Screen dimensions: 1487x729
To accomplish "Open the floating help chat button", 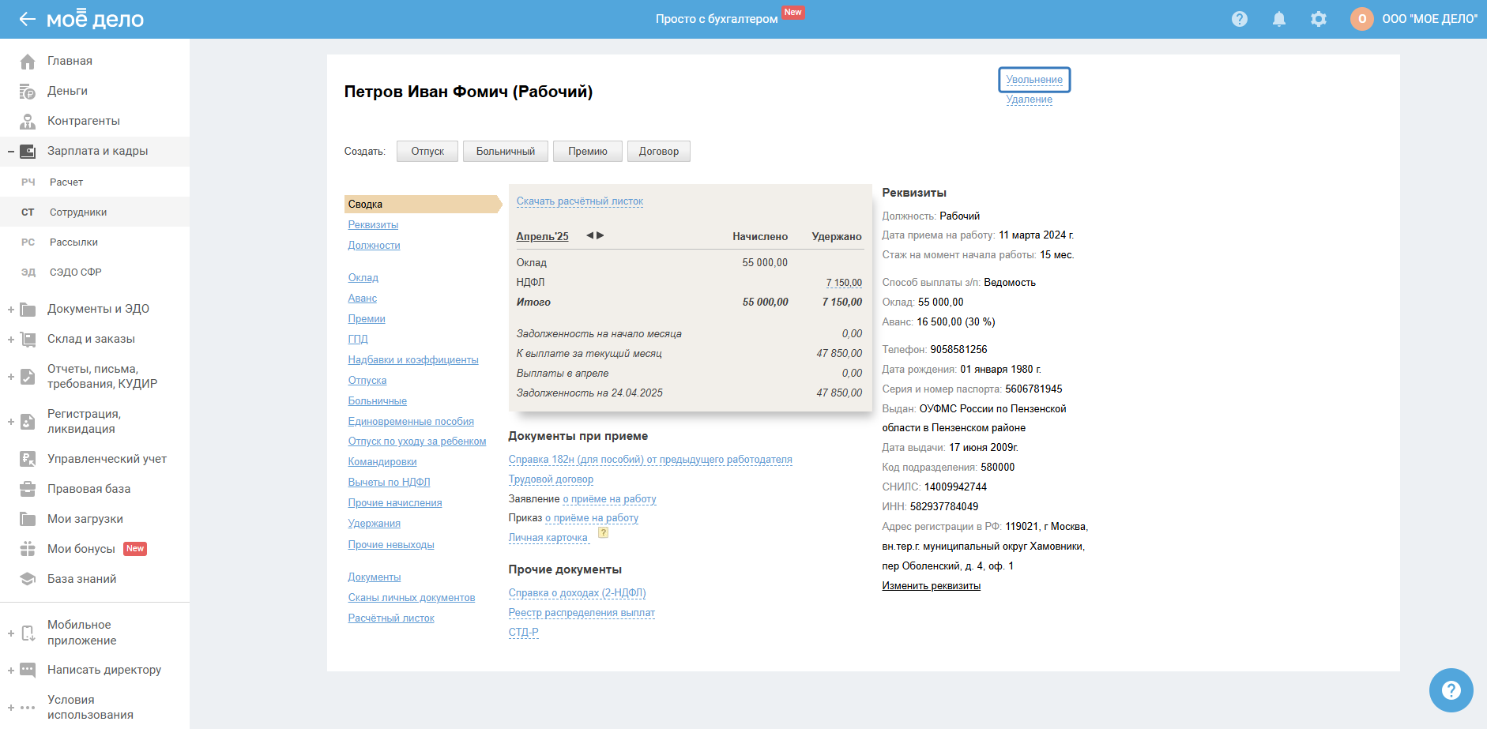I will coord(1451,690).
